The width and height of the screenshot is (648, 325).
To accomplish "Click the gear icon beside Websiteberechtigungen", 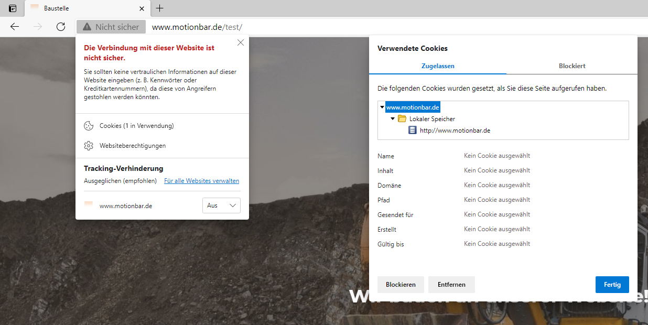I will pyautogui.click(x=89, y=146).
